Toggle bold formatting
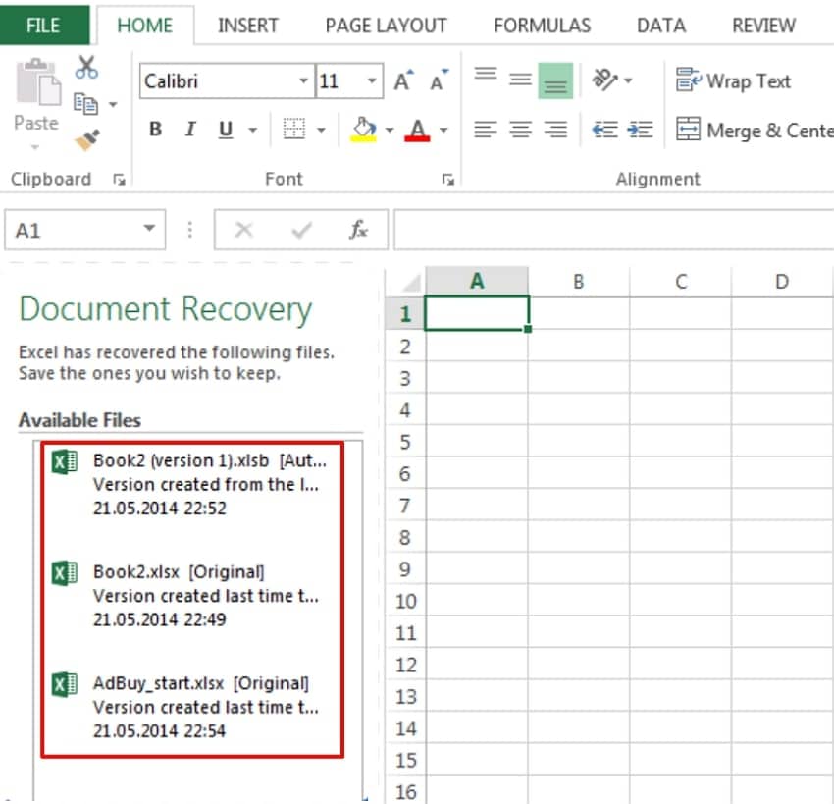 point(155,129)
